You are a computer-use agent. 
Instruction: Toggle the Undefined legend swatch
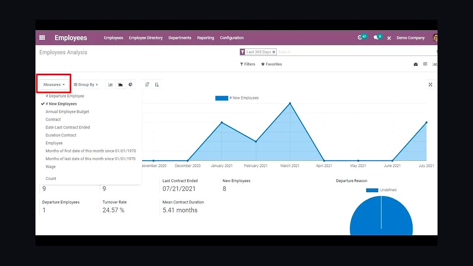point(372,190)
